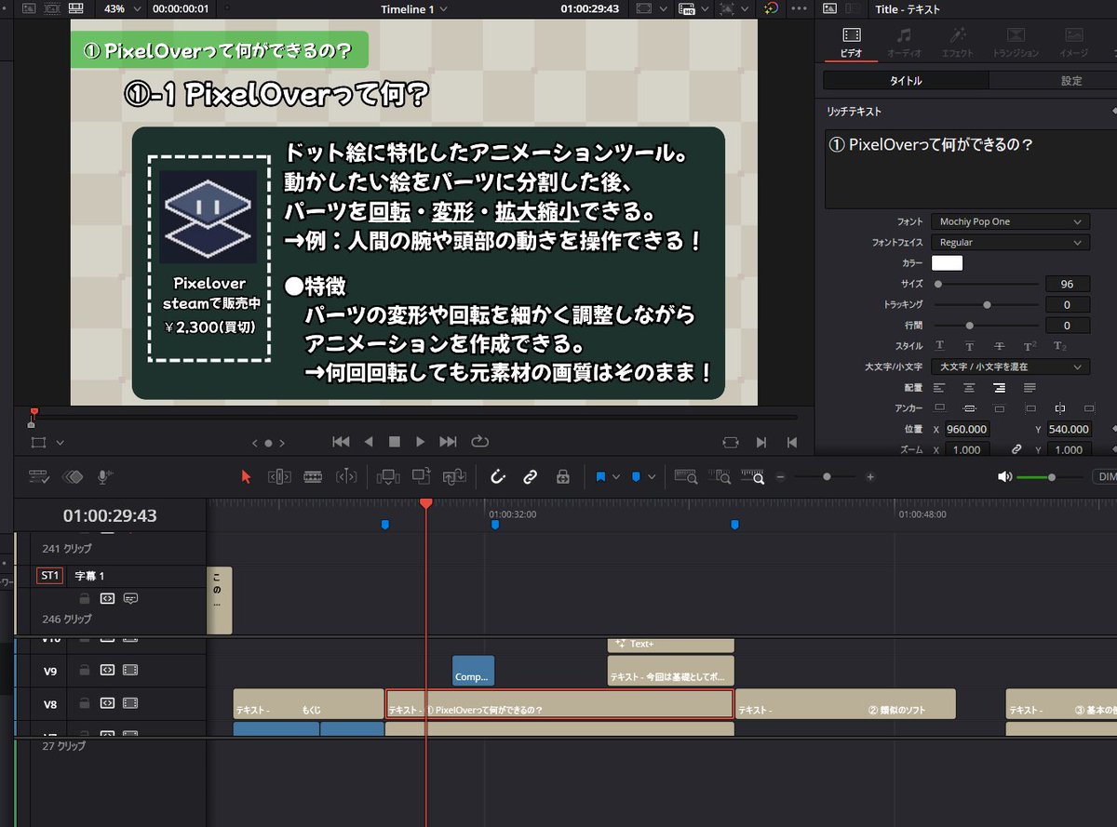The image size is (1117, 827).
Task: Toggle the magnet Snapping icon
Action: (x=497, y=476)
